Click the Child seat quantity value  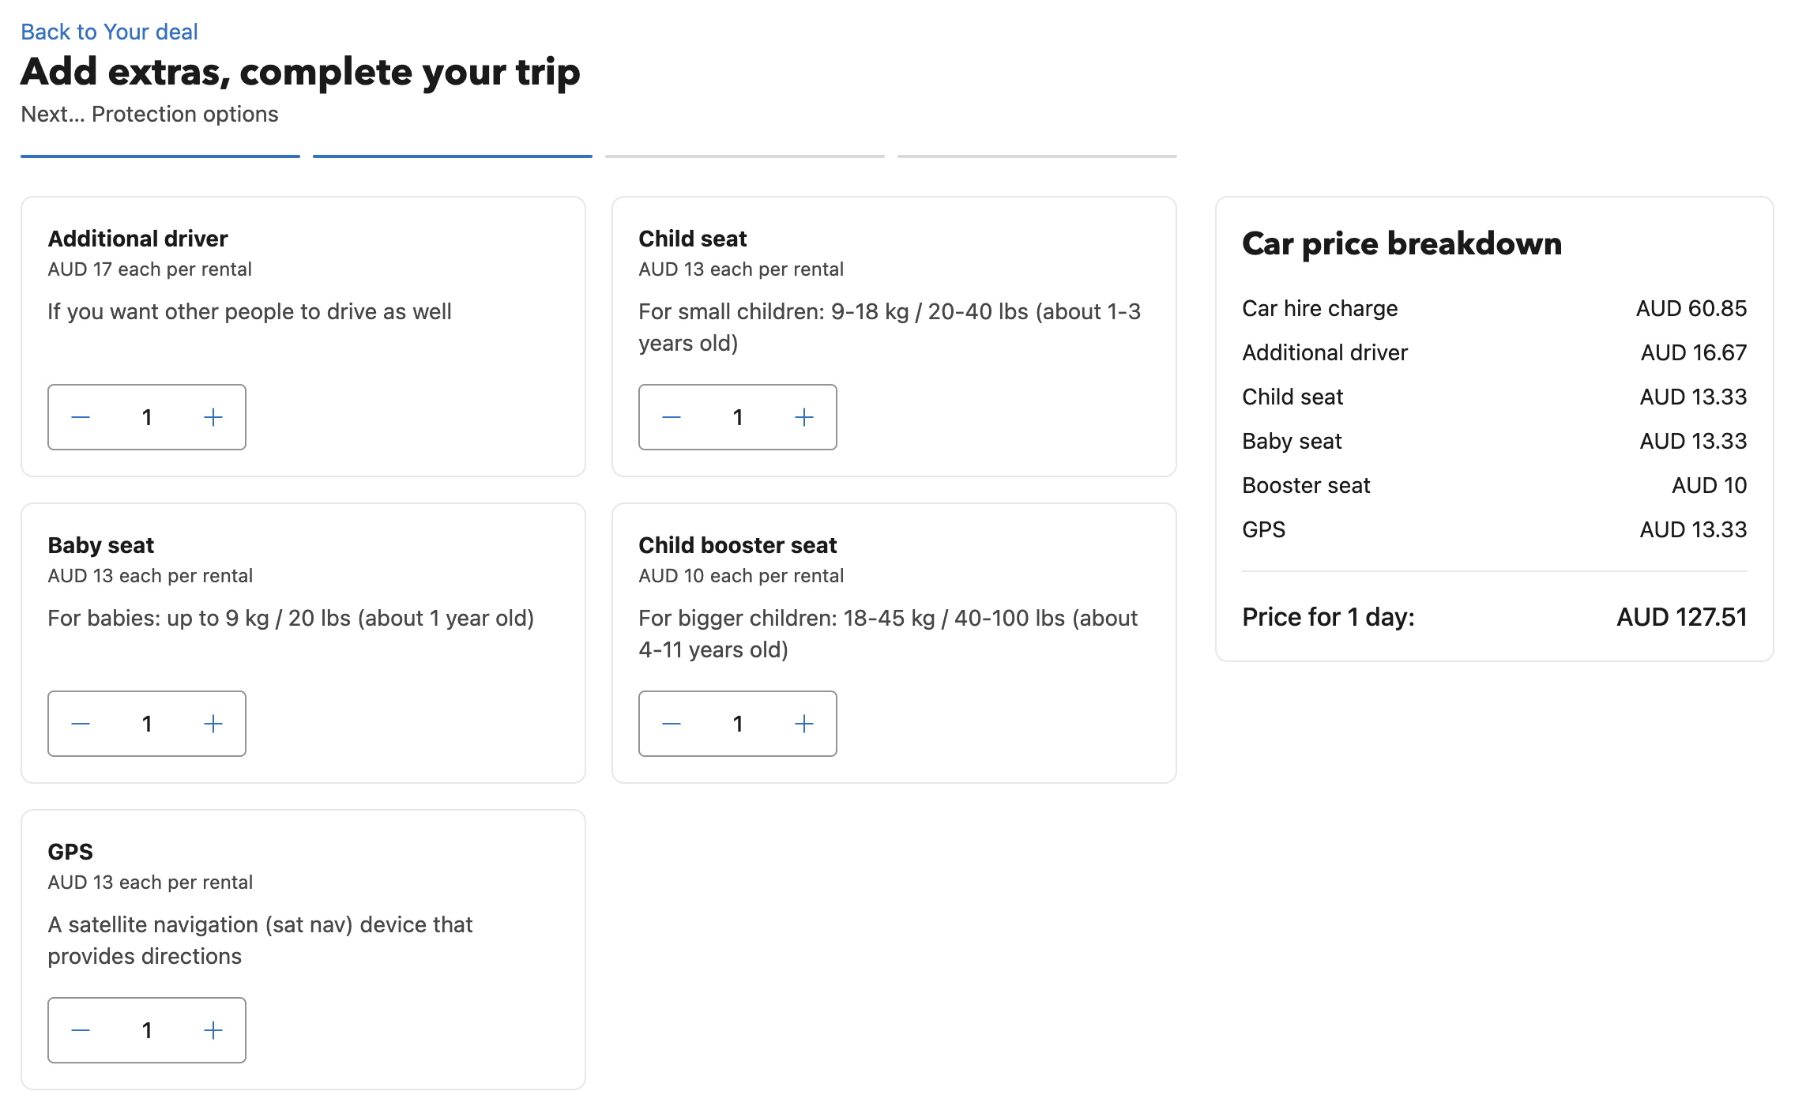pos(738,417)
